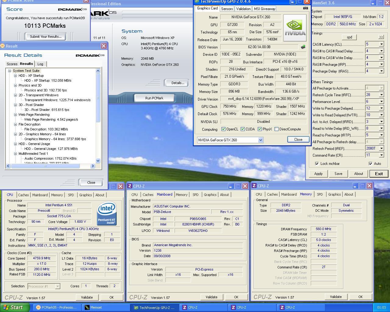The width and height of the screenshot is (390, 312).
Task: Switch to Log tab in Result Details
Action: 40,64
